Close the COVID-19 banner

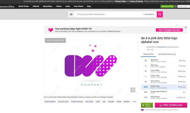tap(186, 28)
